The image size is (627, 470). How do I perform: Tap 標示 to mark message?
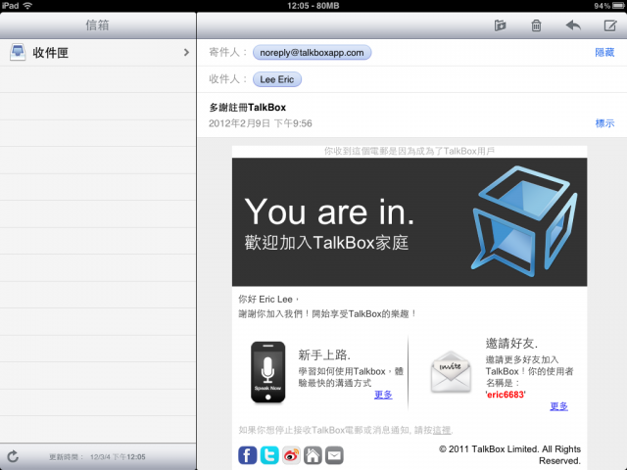(604, 123)
